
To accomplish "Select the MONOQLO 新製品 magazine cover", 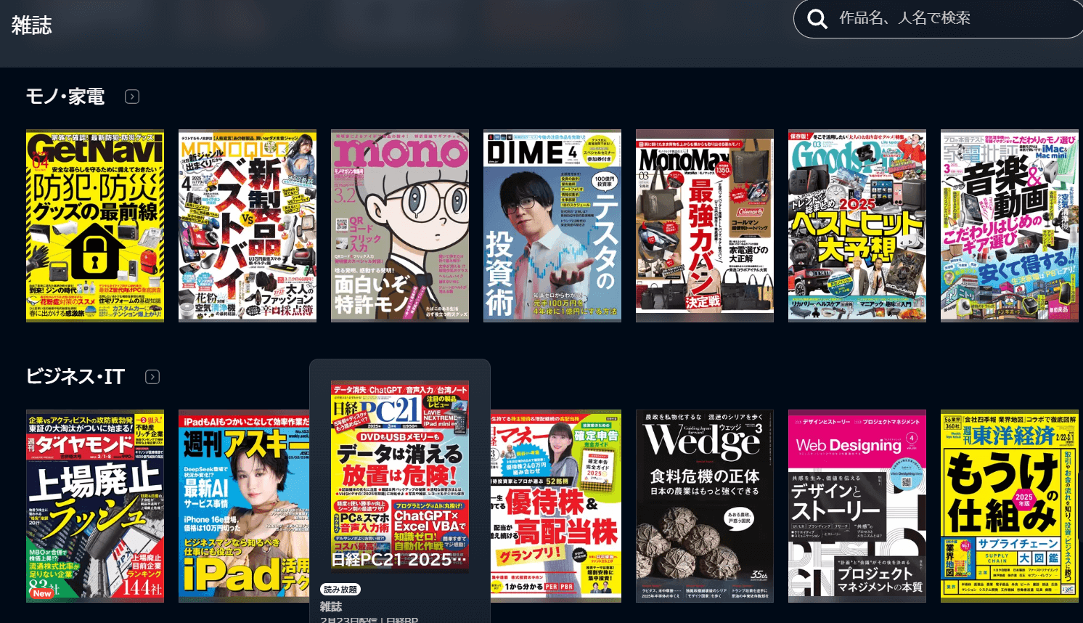I will click(248, 226).
